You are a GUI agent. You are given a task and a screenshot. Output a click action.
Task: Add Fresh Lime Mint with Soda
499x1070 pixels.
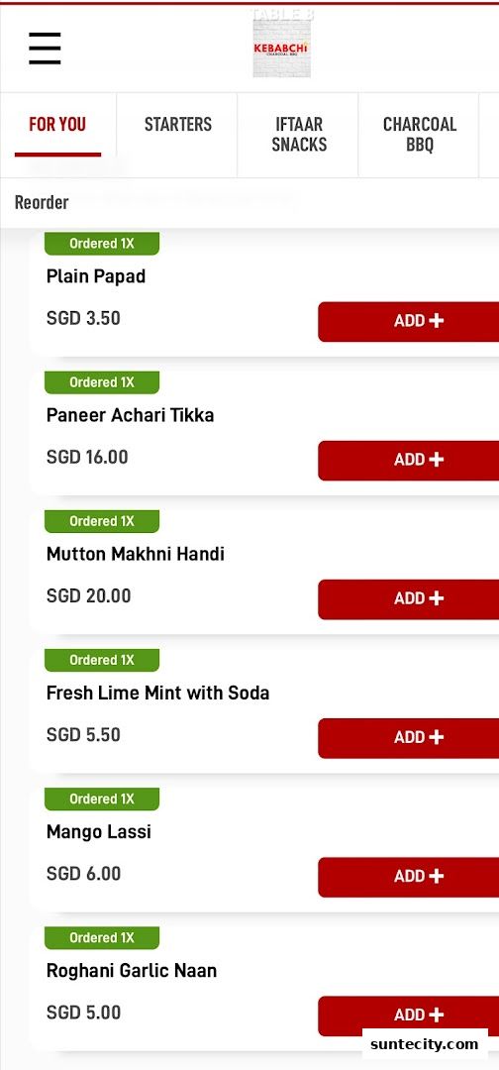[408, 738]
